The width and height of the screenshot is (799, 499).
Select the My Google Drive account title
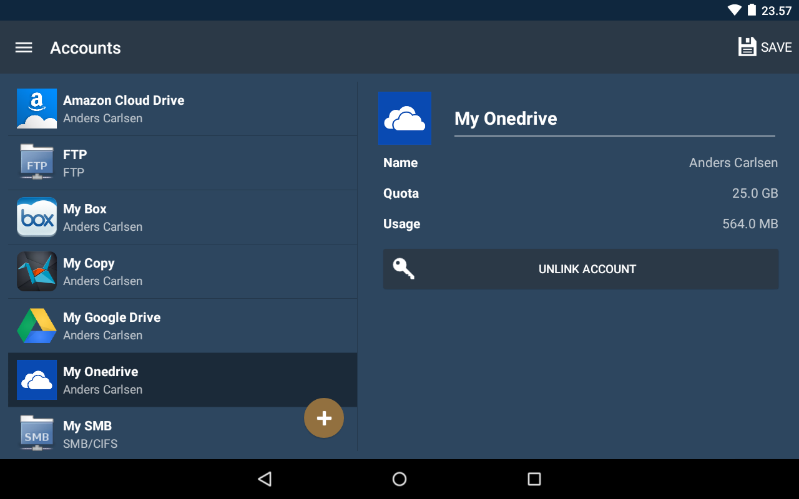(112, 317)
